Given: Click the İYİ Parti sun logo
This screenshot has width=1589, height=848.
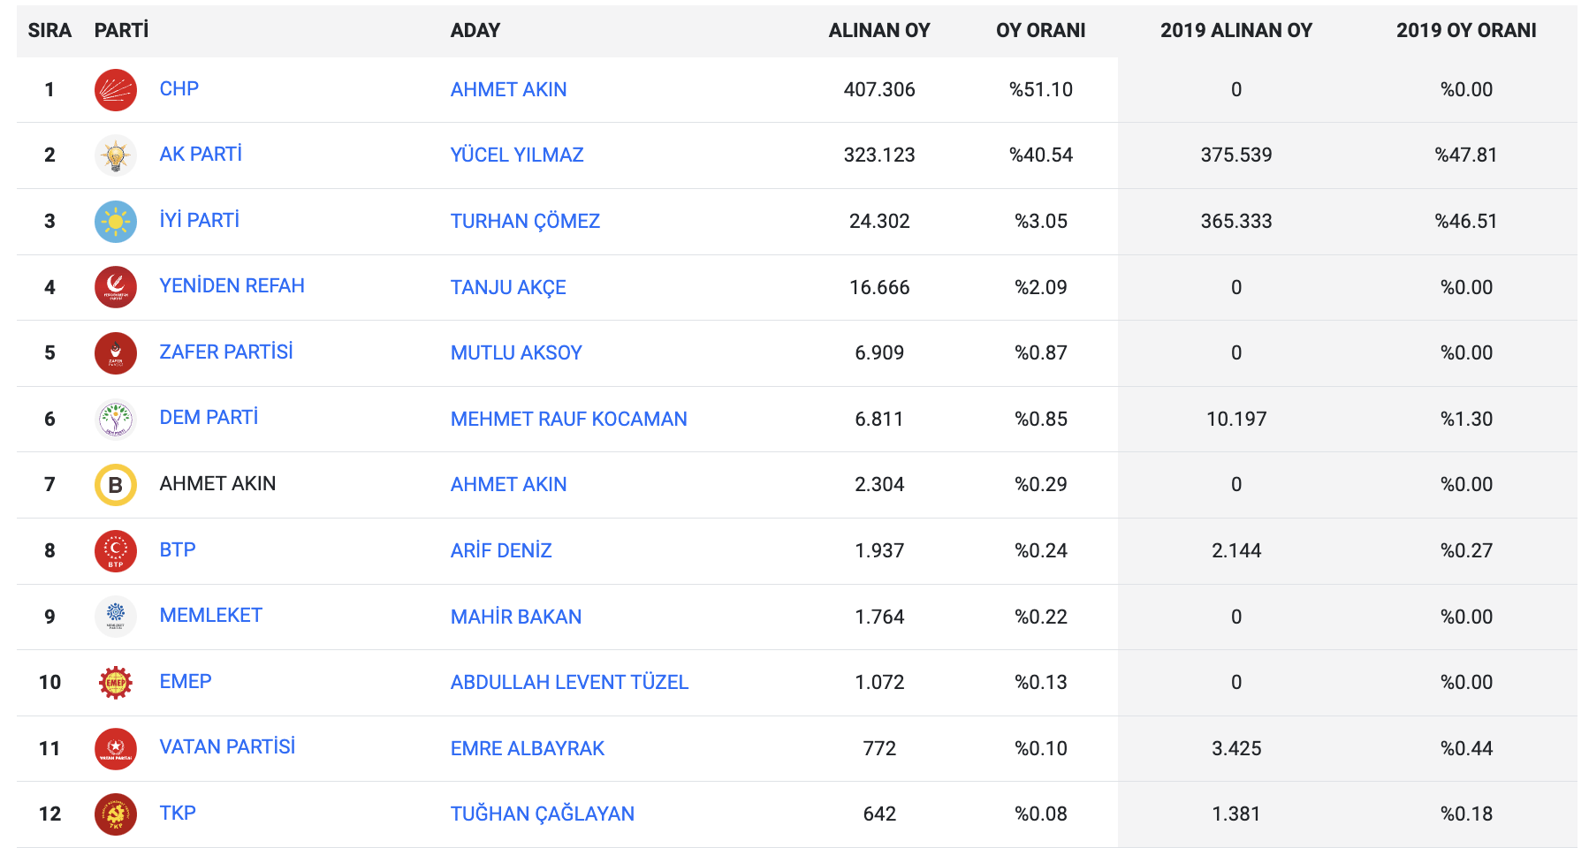Looking at the screenshot, I should point(116,222).
